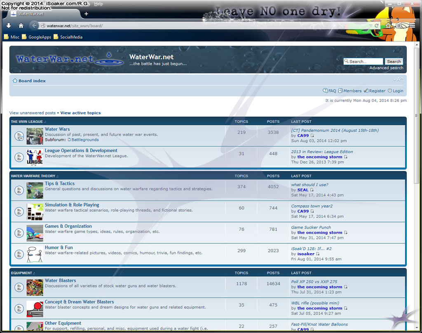The width and height of the screenshot is (422, 333).
Task: Show bookmarks list icon next to the star
Action: [x=399, y=25]
